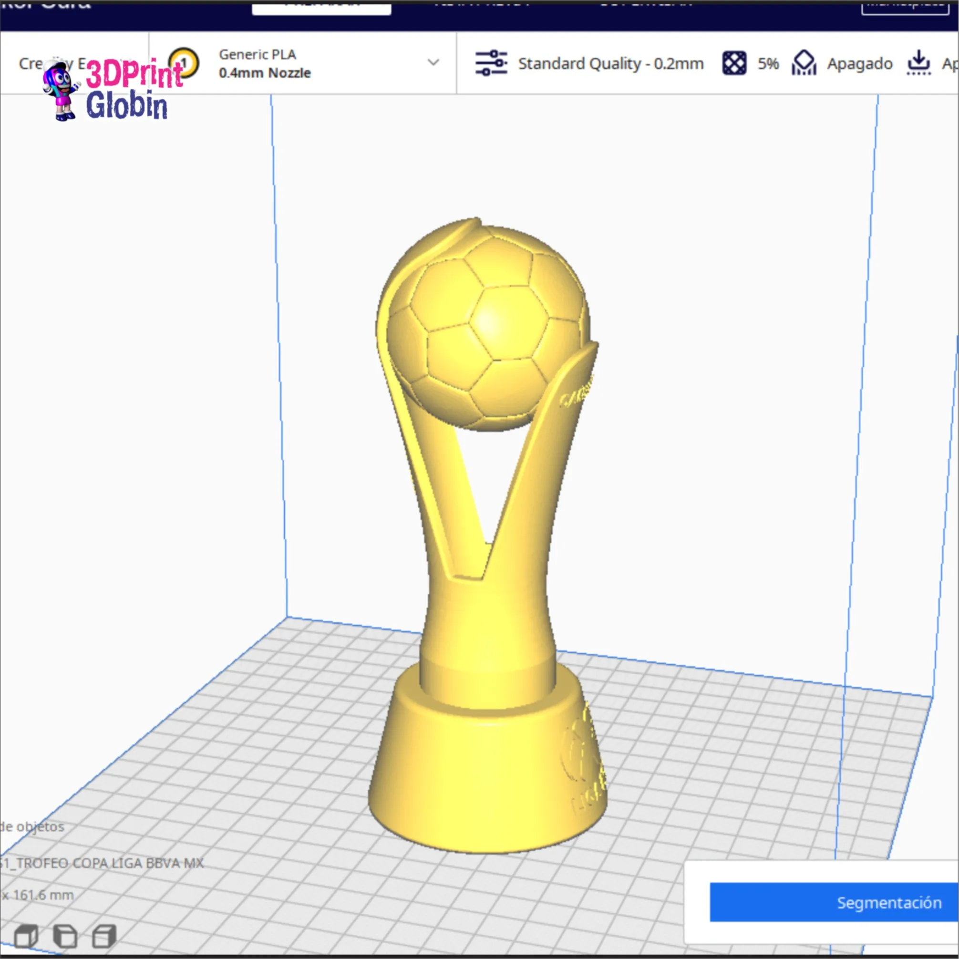The height and width of the screenshot is (959, 959).
Task: Click the yellow trophy model
Action: click(x=488, y=536)
